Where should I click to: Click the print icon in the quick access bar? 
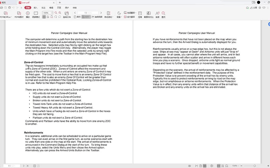tap(9, 8)
